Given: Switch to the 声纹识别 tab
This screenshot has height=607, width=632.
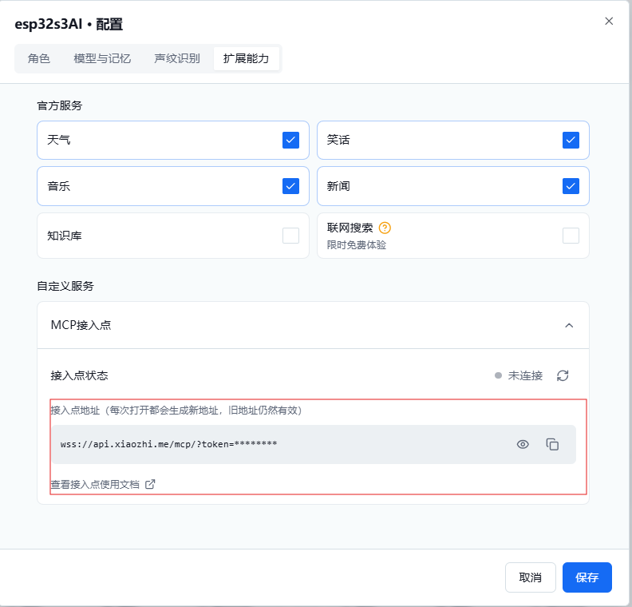Looking at the screenshot, I should (177, 58).
